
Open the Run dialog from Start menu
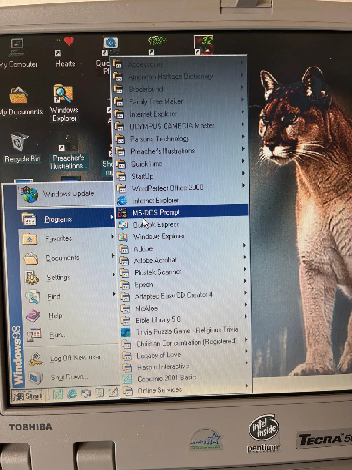[x=58, y=335]
